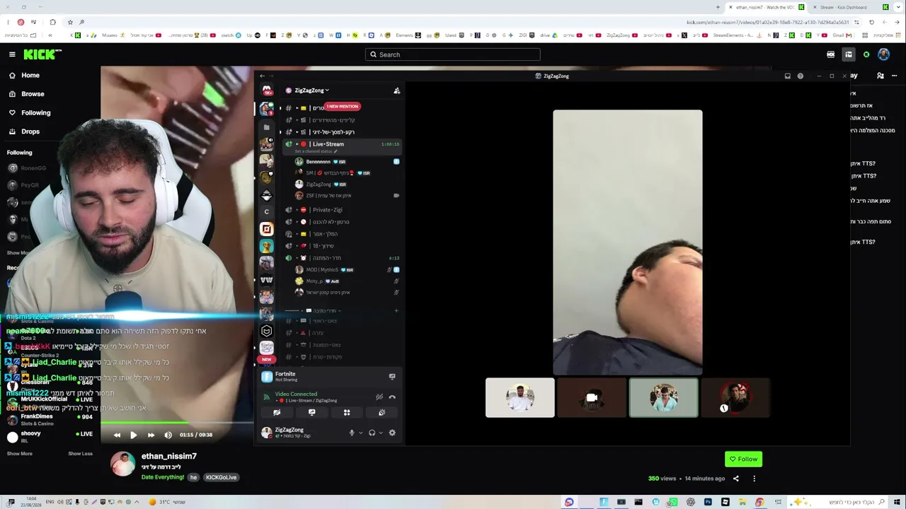Open the video more-options menu
The width and height of the screenshot is (906, 509).
coord(754,479)
